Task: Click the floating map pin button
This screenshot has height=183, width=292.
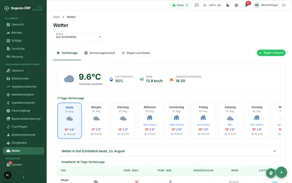Action: (271, 173)
